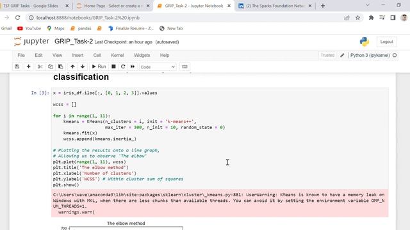Share this page icon

point(347,18)
